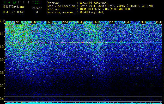Click the 0948 time marker
164x104 pixels.
coord(127,22)
